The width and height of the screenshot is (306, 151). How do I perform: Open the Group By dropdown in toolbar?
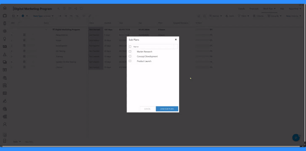click(x=274, y=16)
